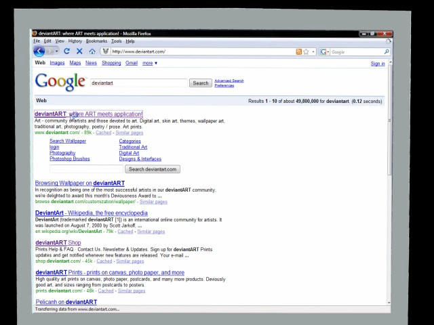The height and width of the screenshot is (325, 434).
Task: Open the News link
Action: click(x=91, y=63)
